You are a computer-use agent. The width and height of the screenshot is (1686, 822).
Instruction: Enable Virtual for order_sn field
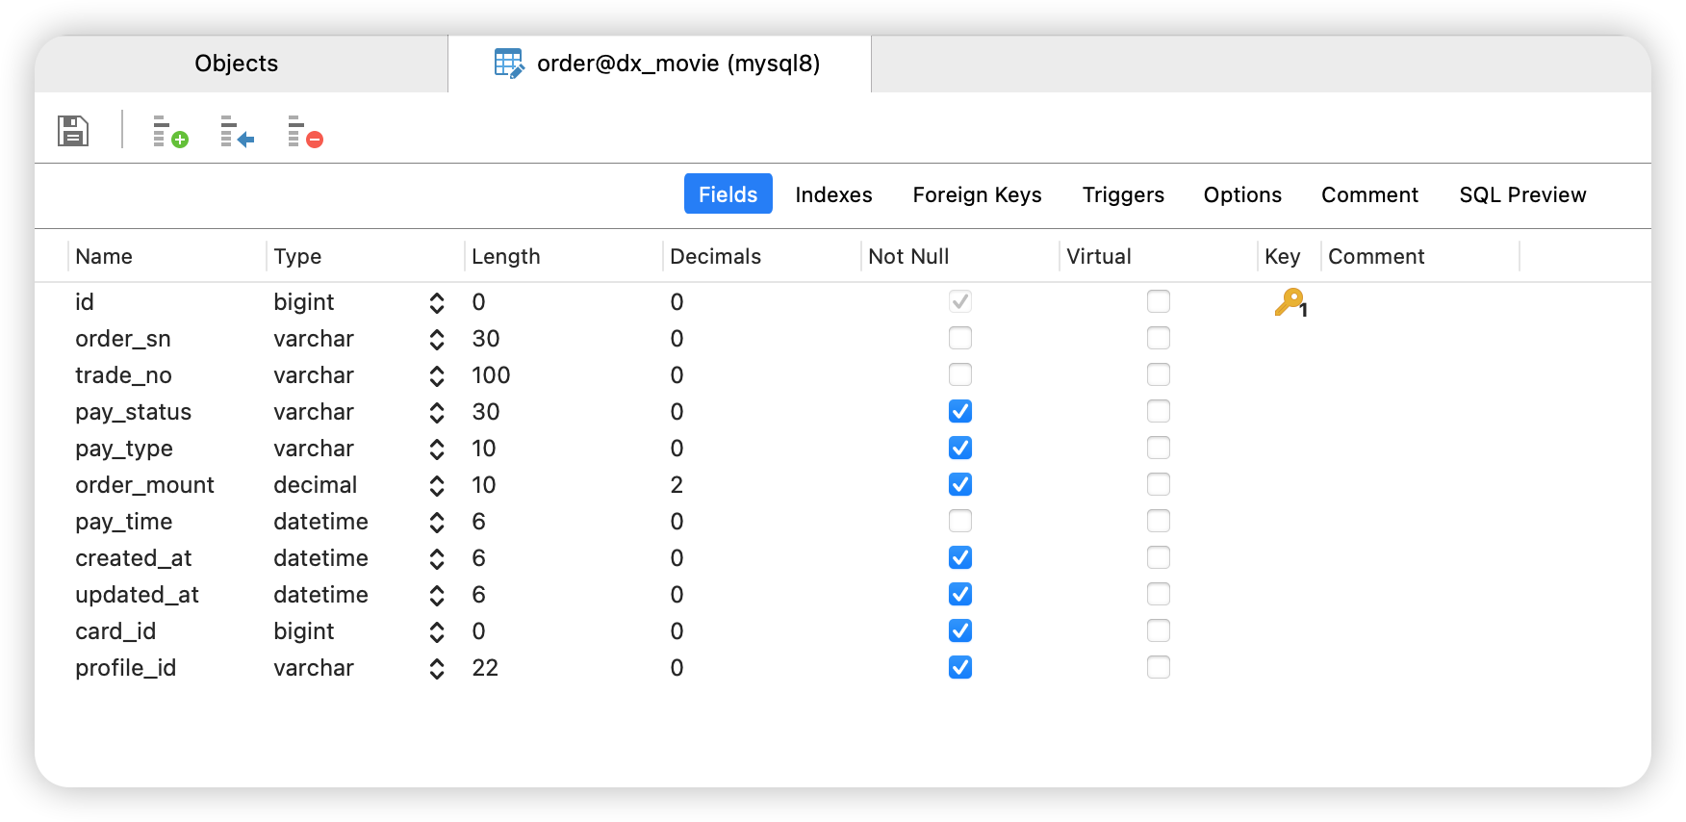pyautogui.click(x=1159, y=338)
